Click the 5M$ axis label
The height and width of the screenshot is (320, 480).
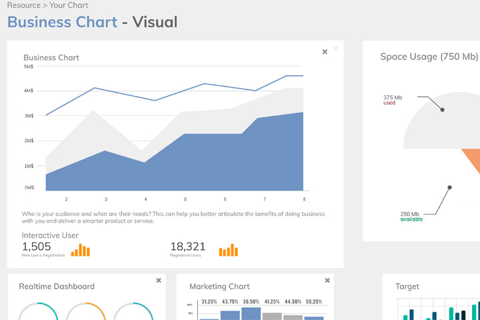pos(29,67)
